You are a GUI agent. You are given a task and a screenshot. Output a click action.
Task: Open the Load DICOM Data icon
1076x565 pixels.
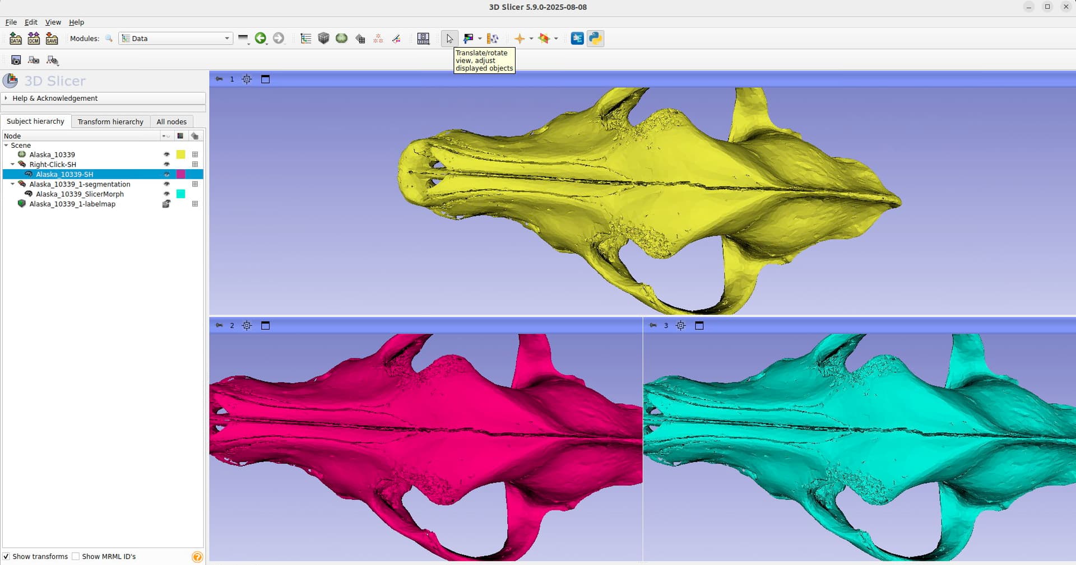(x=34, y=39)
